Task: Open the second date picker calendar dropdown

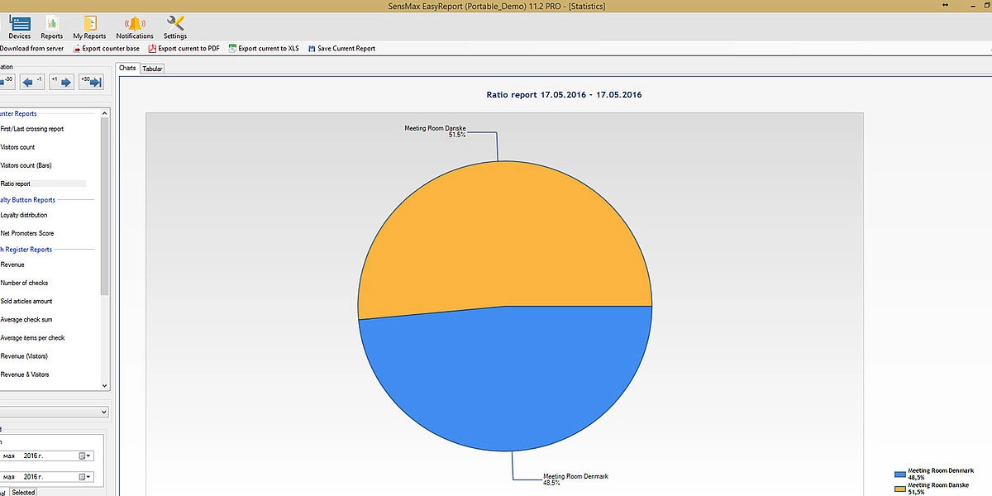Action: tap(85, 476)
